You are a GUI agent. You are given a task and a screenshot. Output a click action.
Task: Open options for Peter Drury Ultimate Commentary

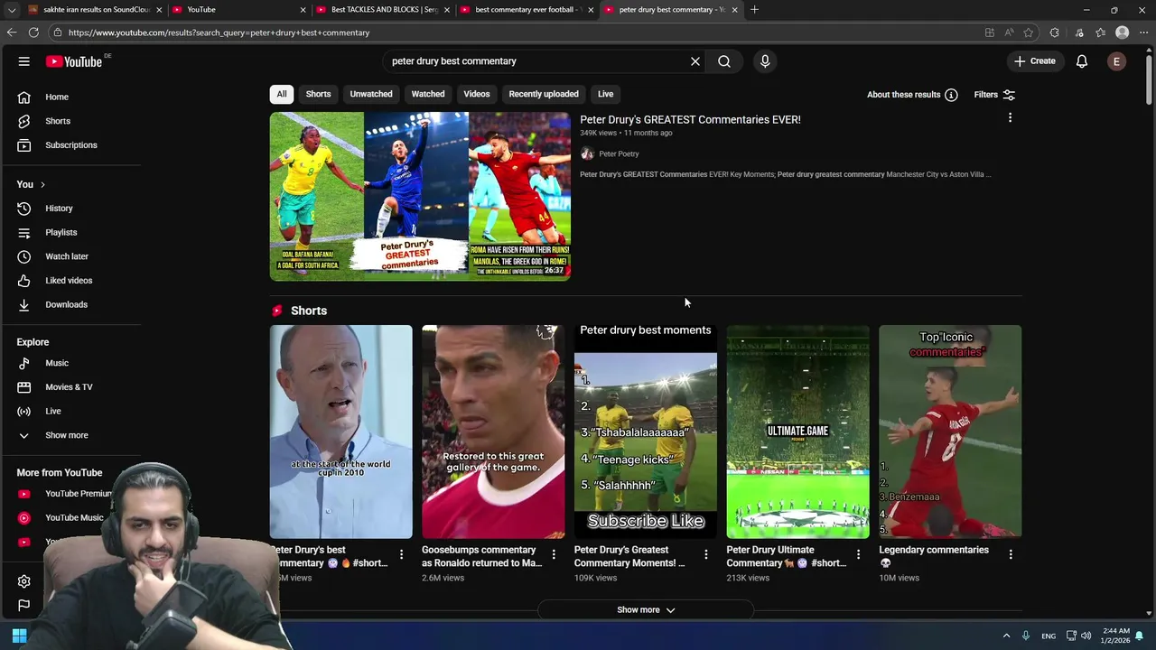click(859, 554)
